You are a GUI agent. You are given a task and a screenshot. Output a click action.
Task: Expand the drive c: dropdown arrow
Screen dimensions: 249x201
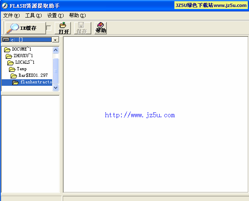(55, 40)
